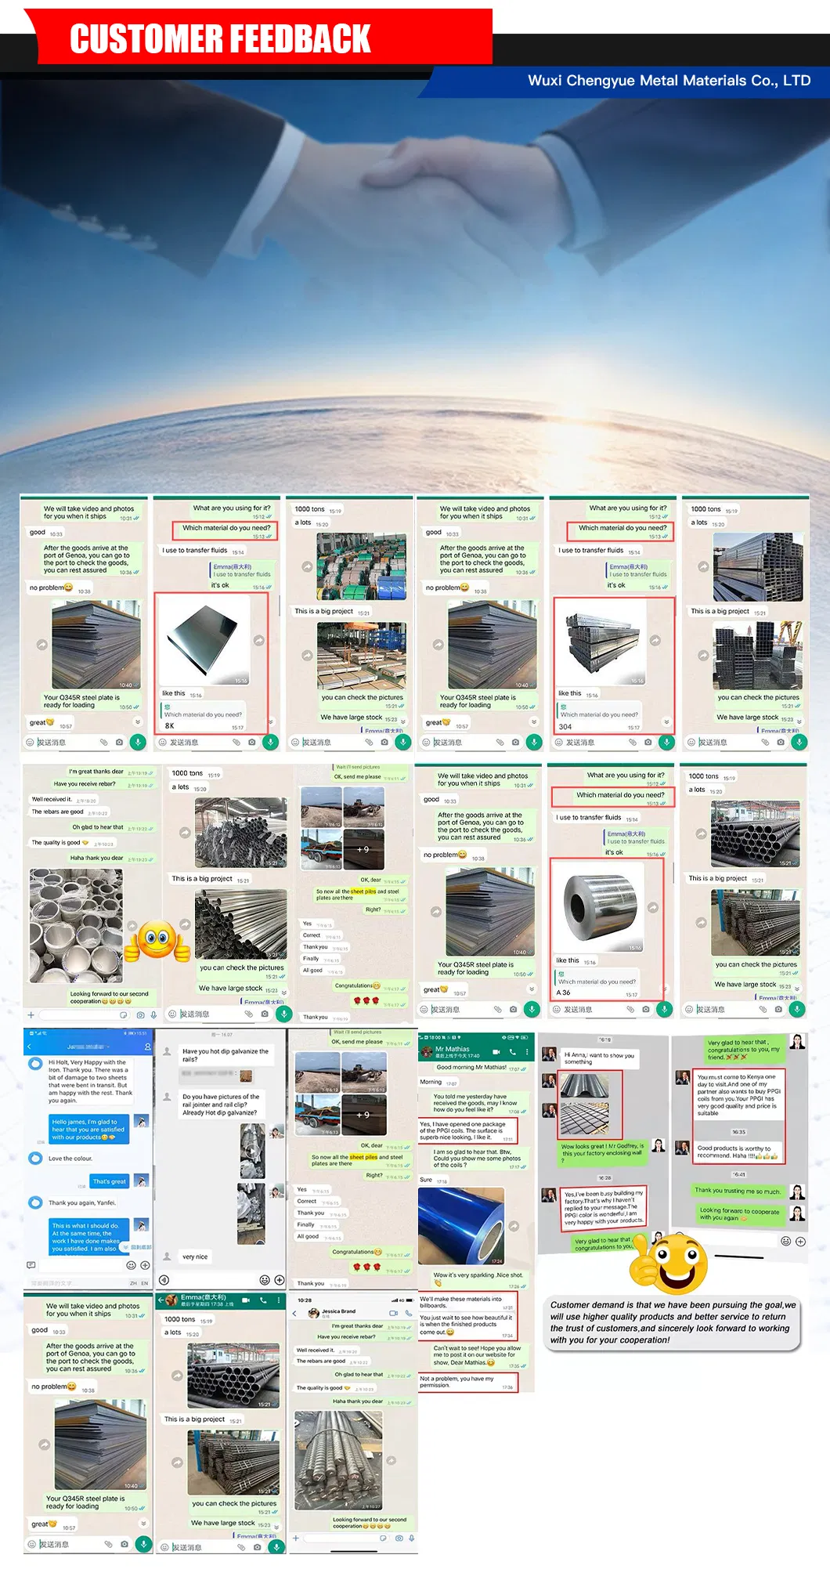830x1591 pixels.
Task: Open three-dot menu in Mr Mathias chat
Action: pos(527,1051)
